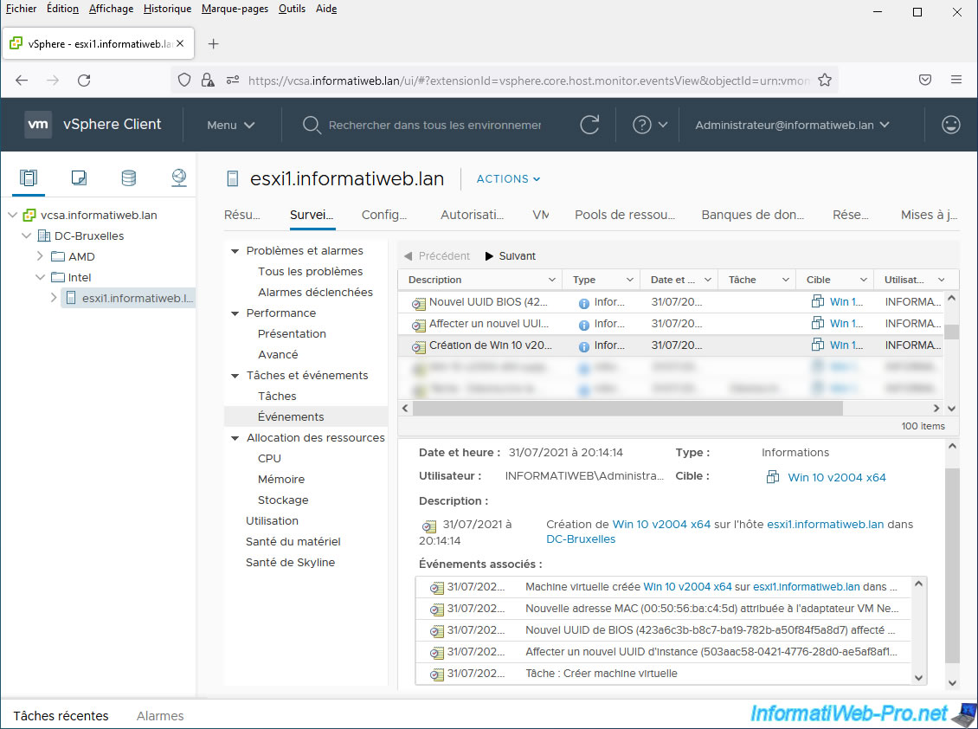Click the esxi1 host icon in header
The width and height of the screenshot is (978, 729).
233,179
